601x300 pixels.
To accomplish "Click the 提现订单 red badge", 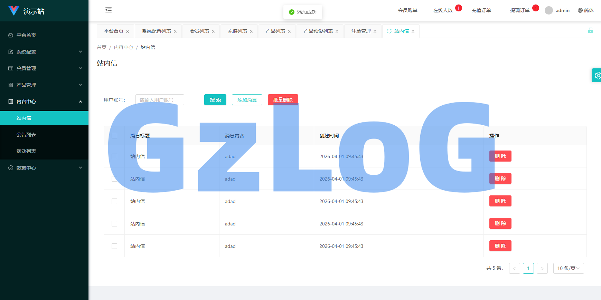I will click(x=536, y=8).
